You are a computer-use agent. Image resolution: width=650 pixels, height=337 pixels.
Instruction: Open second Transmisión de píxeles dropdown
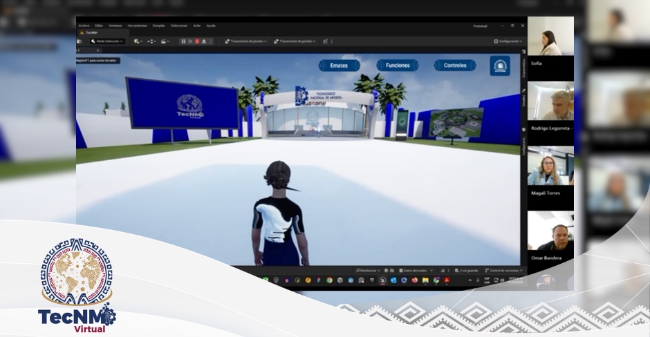click(295, 41)
